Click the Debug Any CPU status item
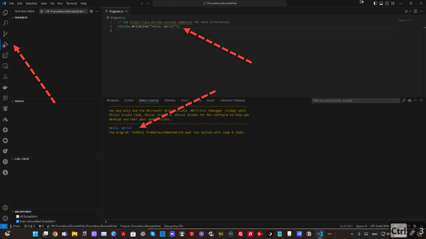This screenshot has height=239, width=426. [173, 226]
